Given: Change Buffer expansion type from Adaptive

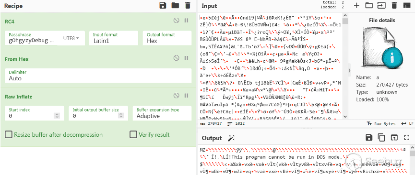Looking at the screenshot, I should 162,113.
